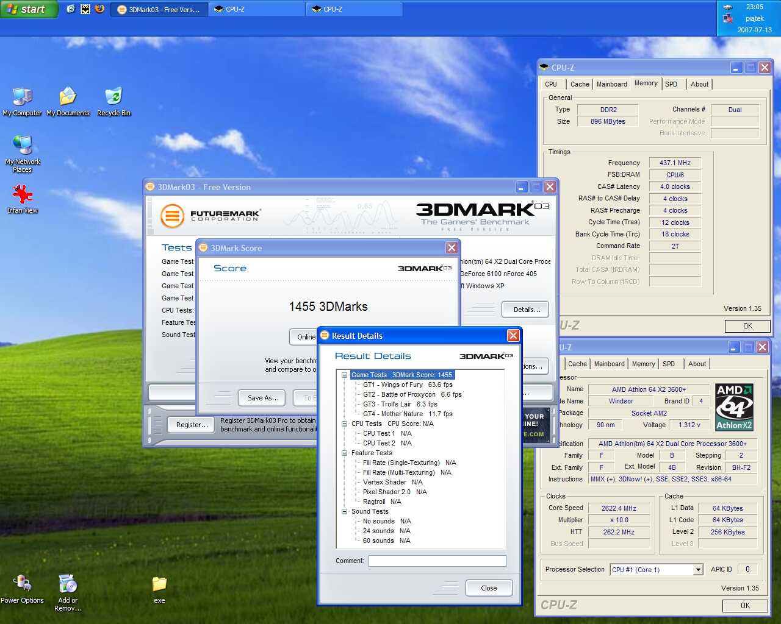Click the 437.1 MHz frequency value
Screen dimensions: 781x624
[675, 163]
